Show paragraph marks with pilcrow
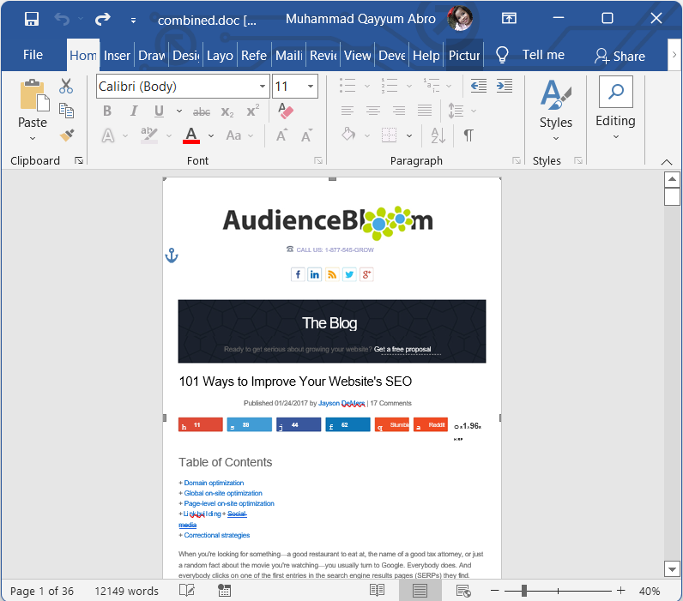 pos(468,135)
